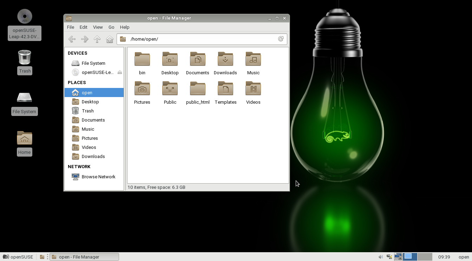
Task: Open the openSUSE application menu
Action: [x=18, y=257]
